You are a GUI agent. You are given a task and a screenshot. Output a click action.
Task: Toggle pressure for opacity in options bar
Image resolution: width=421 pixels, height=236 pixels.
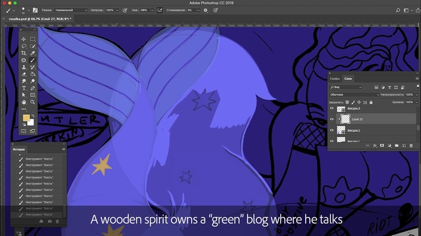125,10
